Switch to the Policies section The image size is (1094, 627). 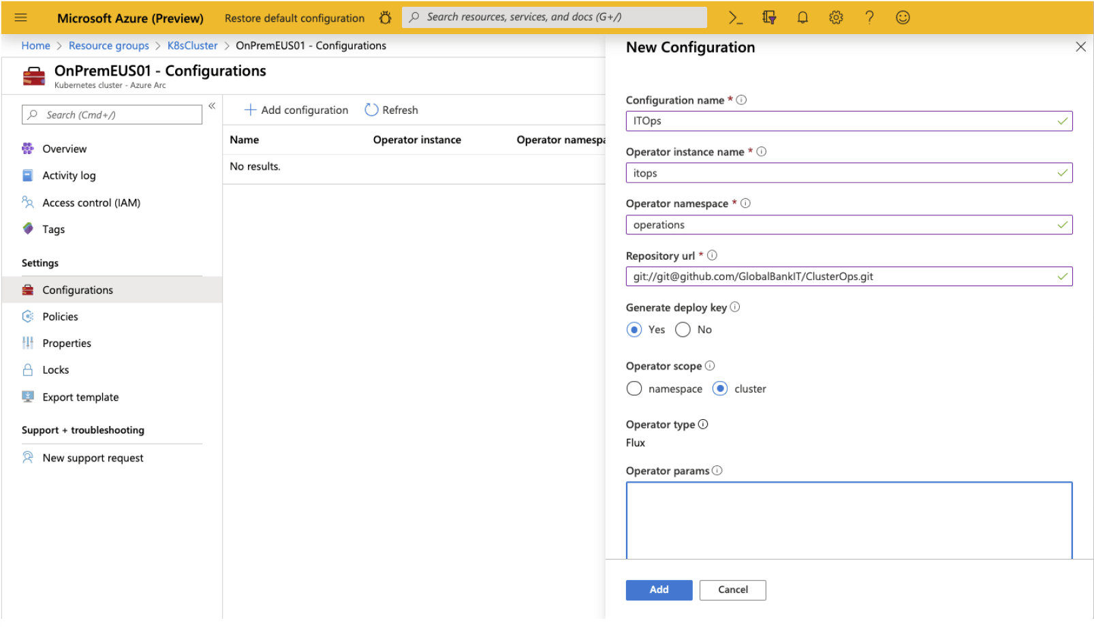[60, 316]
